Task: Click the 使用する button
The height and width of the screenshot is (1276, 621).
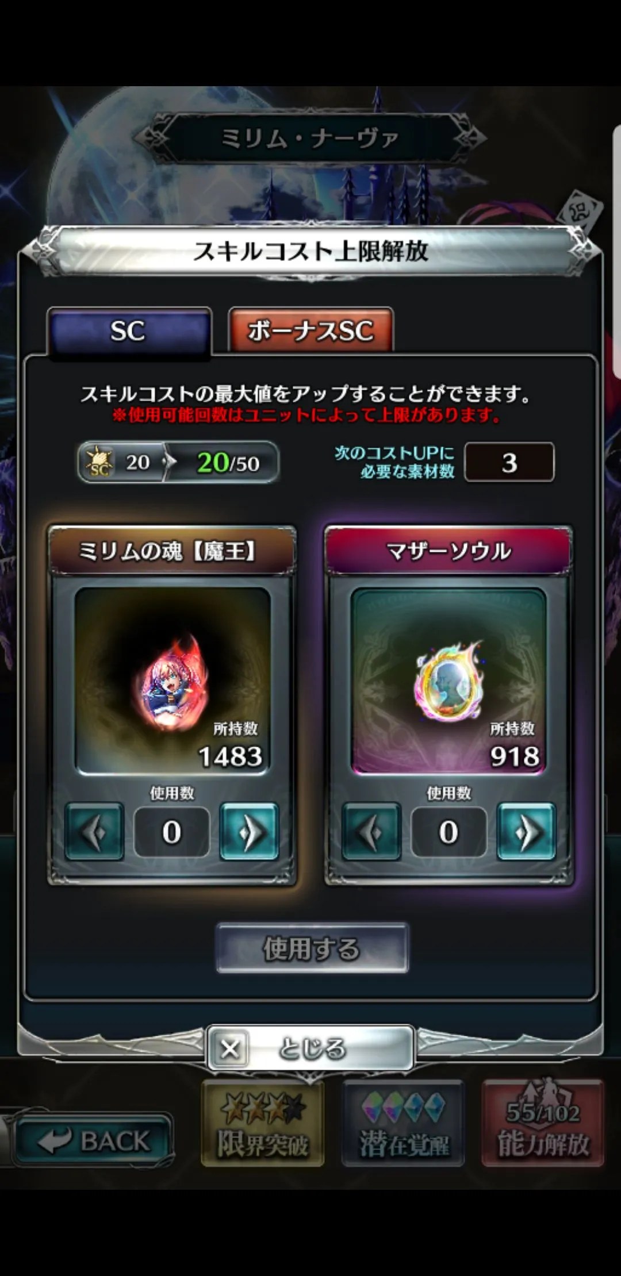Action: (312, 948)
